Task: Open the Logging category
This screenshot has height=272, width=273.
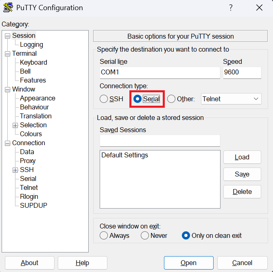Action: pyautogui.click(x=31, y=45)
